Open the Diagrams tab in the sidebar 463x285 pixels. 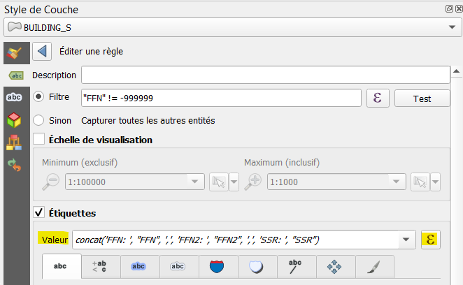14,142
